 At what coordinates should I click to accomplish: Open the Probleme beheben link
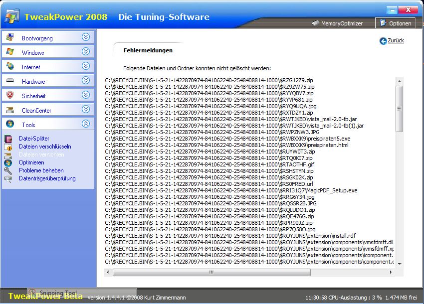(41, 170)
